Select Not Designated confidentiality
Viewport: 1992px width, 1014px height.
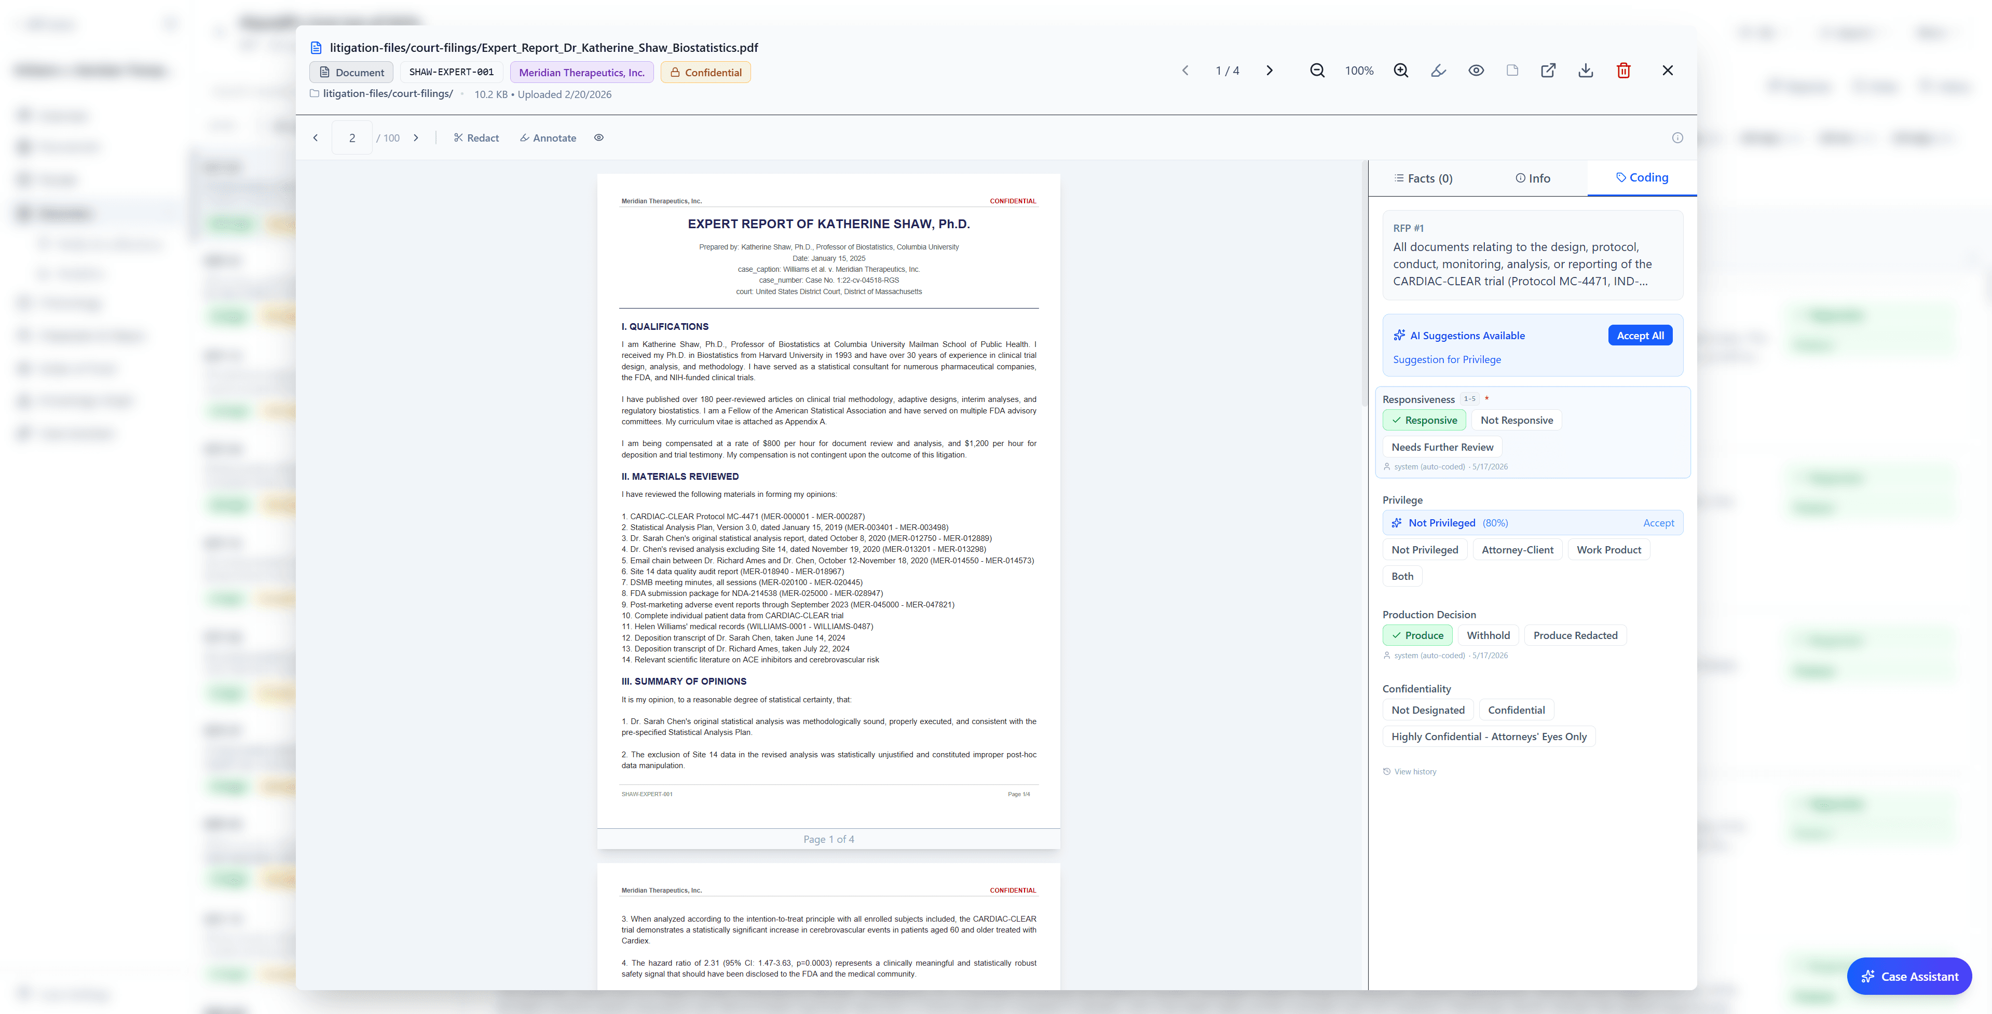tap(1427, 710)
